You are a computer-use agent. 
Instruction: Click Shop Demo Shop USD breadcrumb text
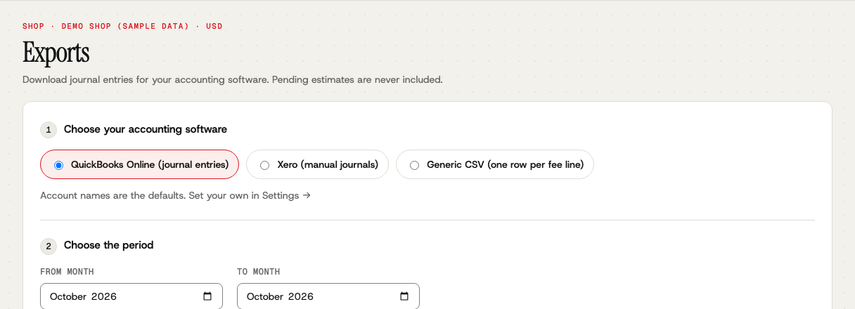122,26
